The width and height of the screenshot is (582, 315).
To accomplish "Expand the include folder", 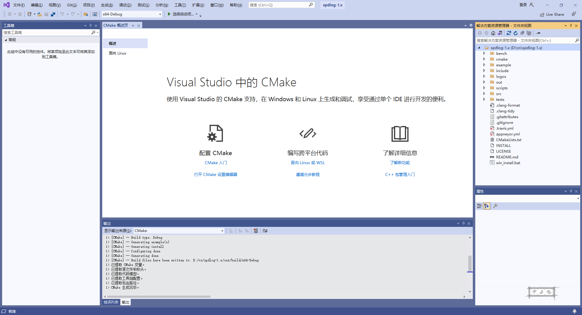I will [484, 71].
